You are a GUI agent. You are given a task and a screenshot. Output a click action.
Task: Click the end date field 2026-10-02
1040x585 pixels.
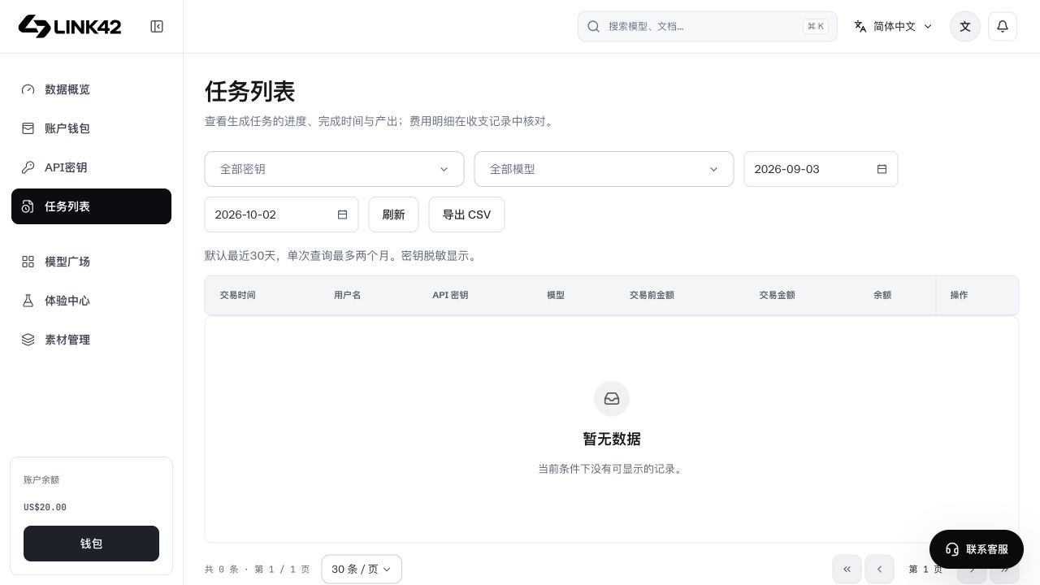tap(281, 214)
